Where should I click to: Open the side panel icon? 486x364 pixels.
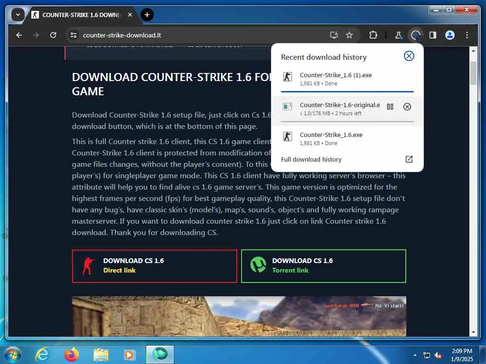[433, 35]
